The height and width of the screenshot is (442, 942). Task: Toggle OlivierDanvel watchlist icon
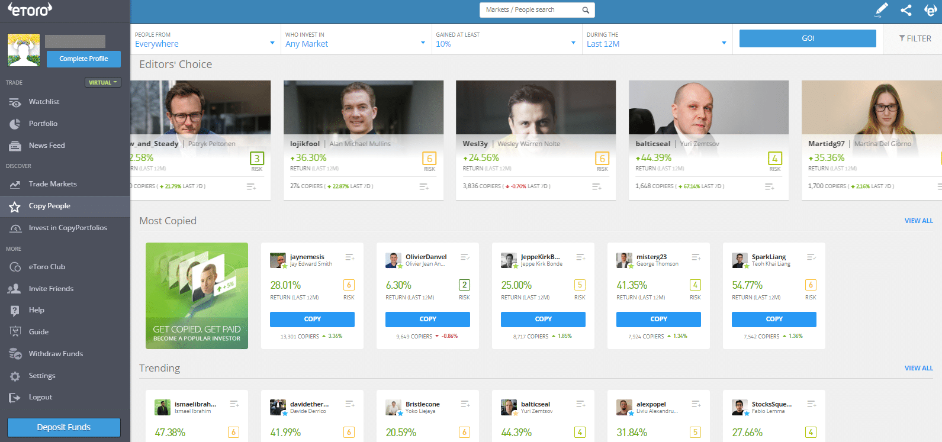(465, 257)
